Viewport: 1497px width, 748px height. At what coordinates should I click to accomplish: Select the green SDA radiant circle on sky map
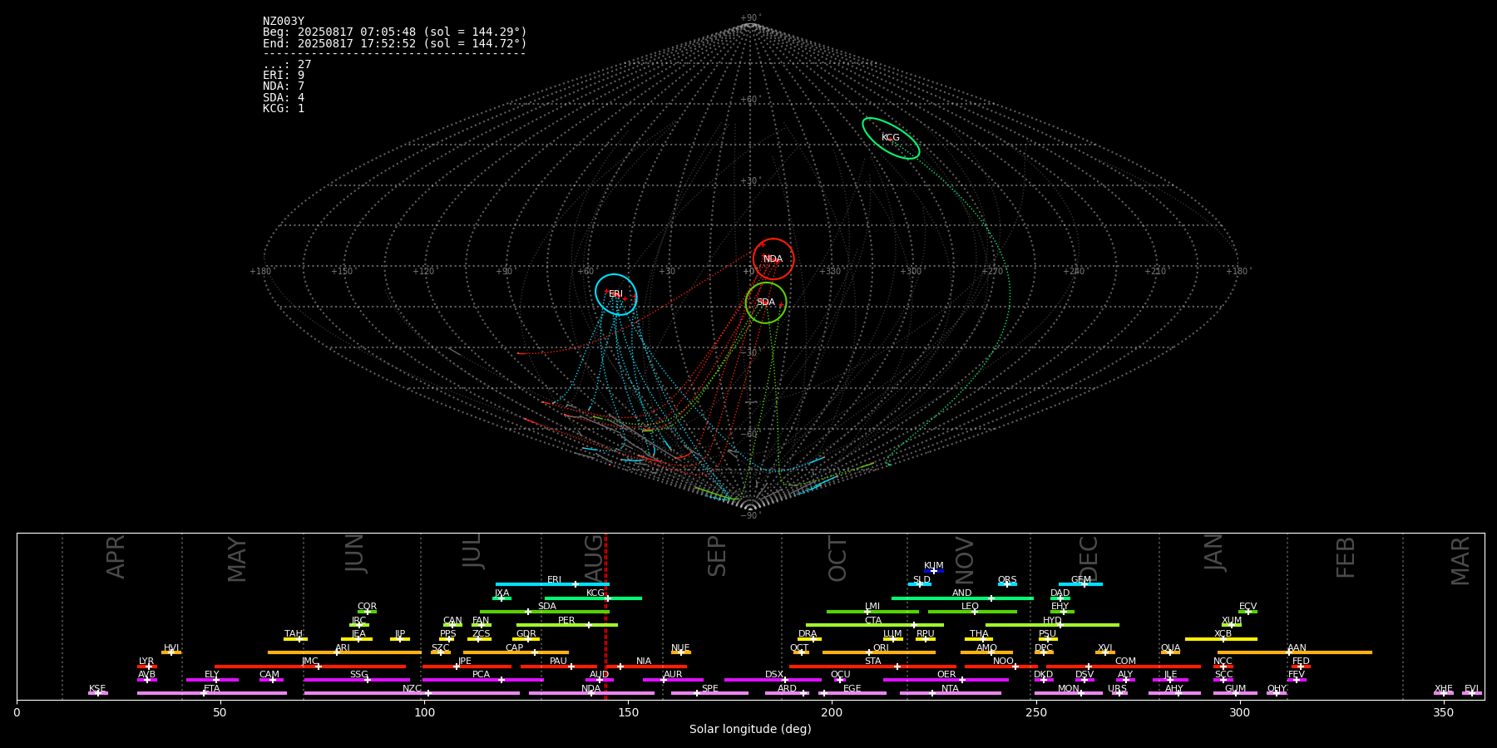(x=766, y=303)
